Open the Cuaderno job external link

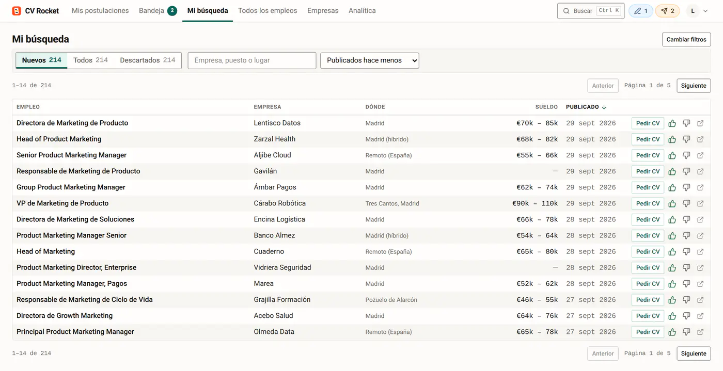[700, 251]
